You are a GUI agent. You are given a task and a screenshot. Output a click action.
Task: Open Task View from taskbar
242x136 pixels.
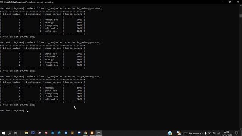[x=16, y=133]
